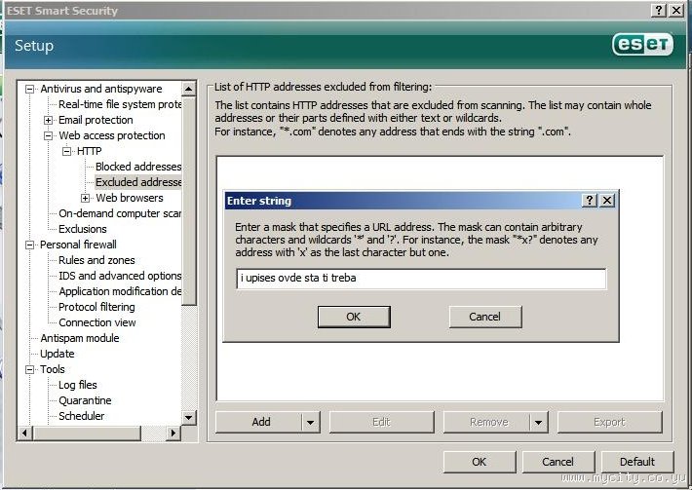Click the tree scroll left arrow
The width and height of the screenshot is (692, 490).
click(x=25, y=433)
